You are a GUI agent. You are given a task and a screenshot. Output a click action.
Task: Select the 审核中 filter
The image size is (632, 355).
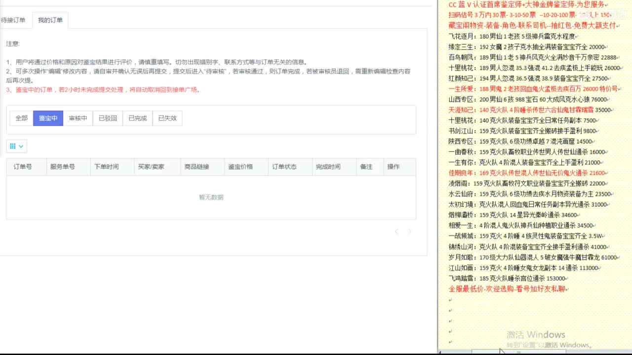click(x=78, y=118)
